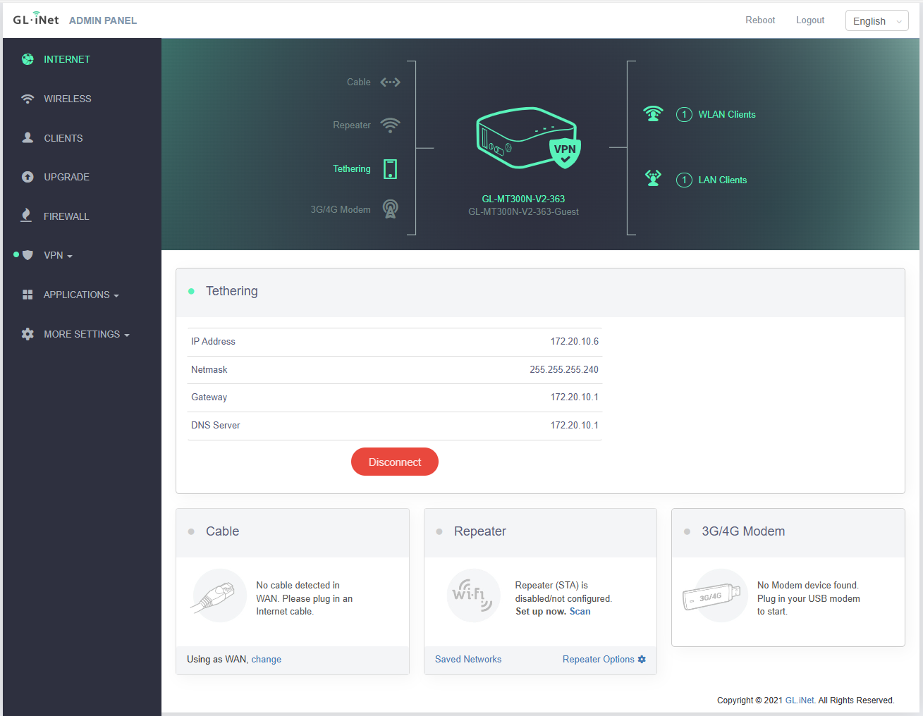923x716 pixels.
Task: Click the Tethering phone icon in diagram
Action: (x=390, y=169)
